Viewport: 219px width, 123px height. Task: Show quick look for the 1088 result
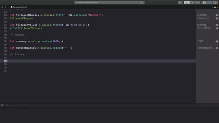(217, 41)
